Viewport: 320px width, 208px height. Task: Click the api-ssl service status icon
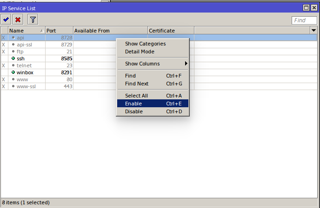point(13,45)
